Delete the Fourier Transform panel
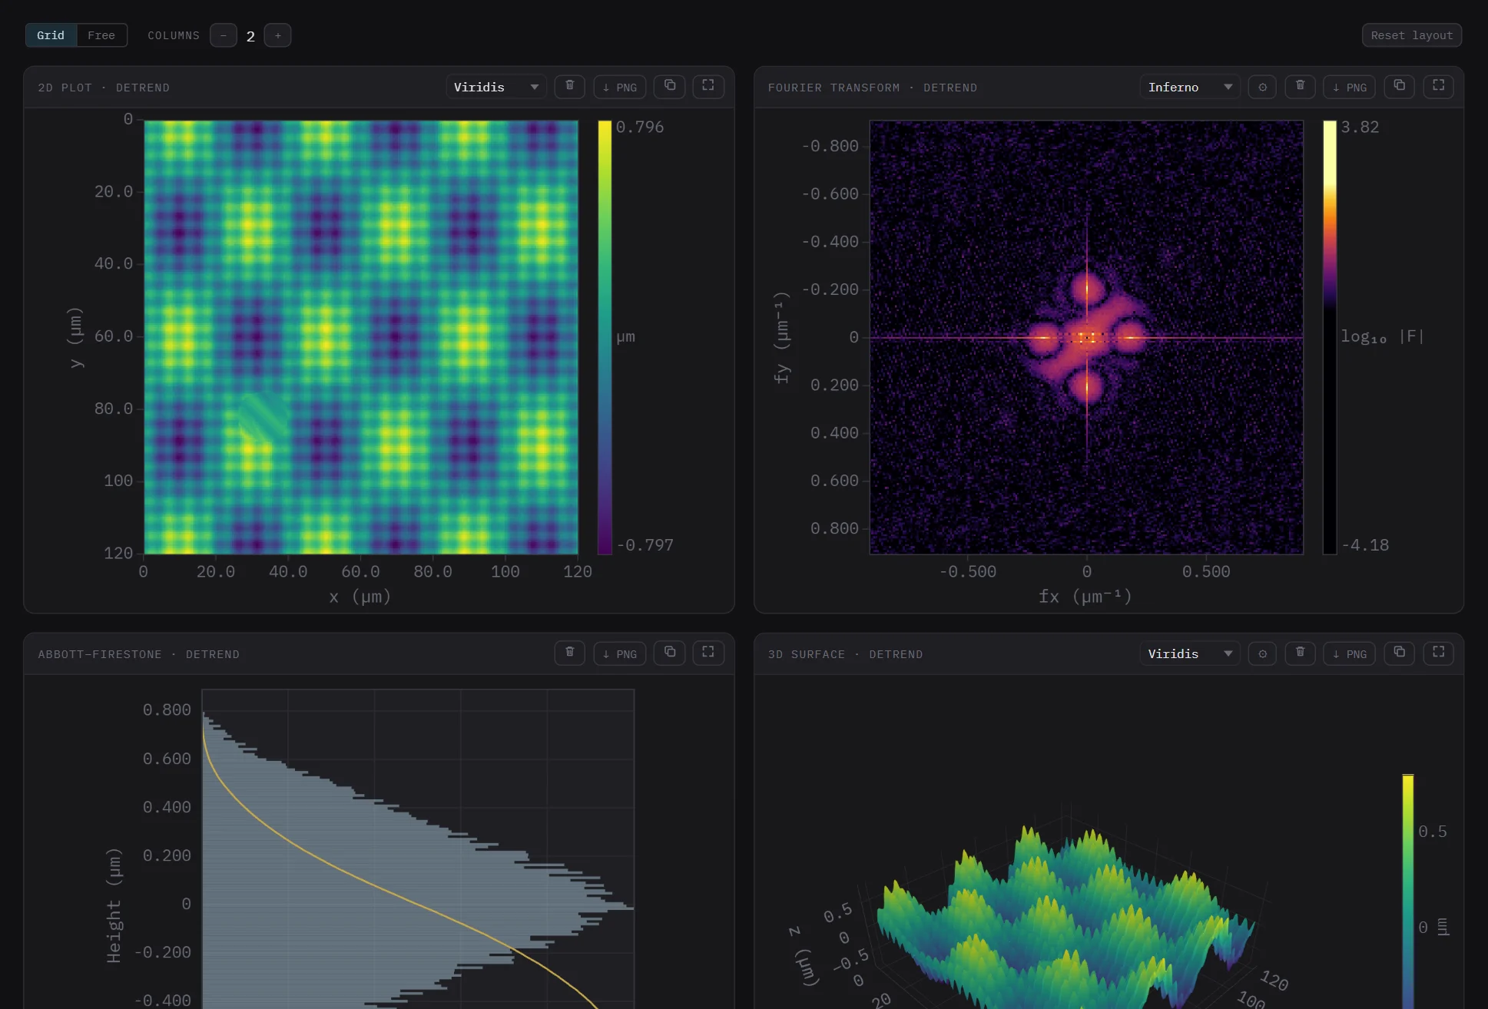 1300,87
